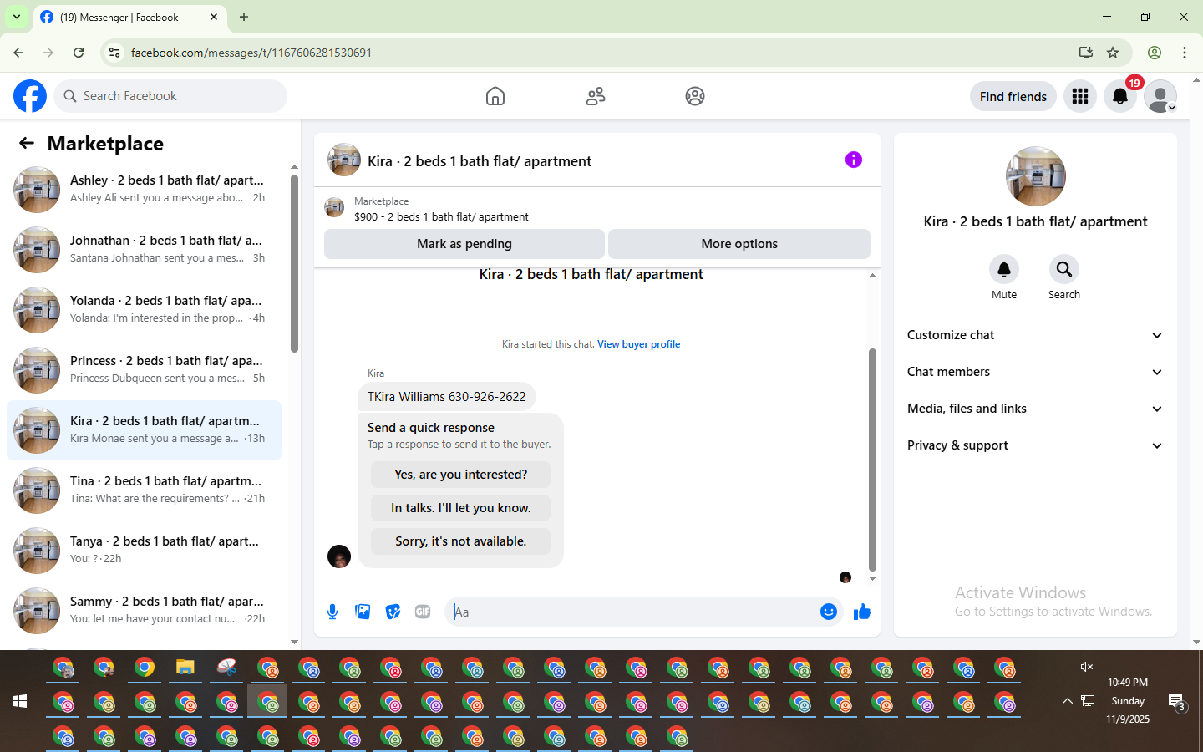Click the Find friends button
Screen dimensions: 1203x752
coord(1013,96)
